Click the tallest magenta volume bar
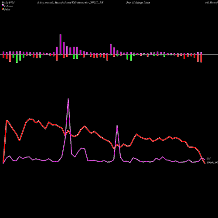 [x=61, y=44]
